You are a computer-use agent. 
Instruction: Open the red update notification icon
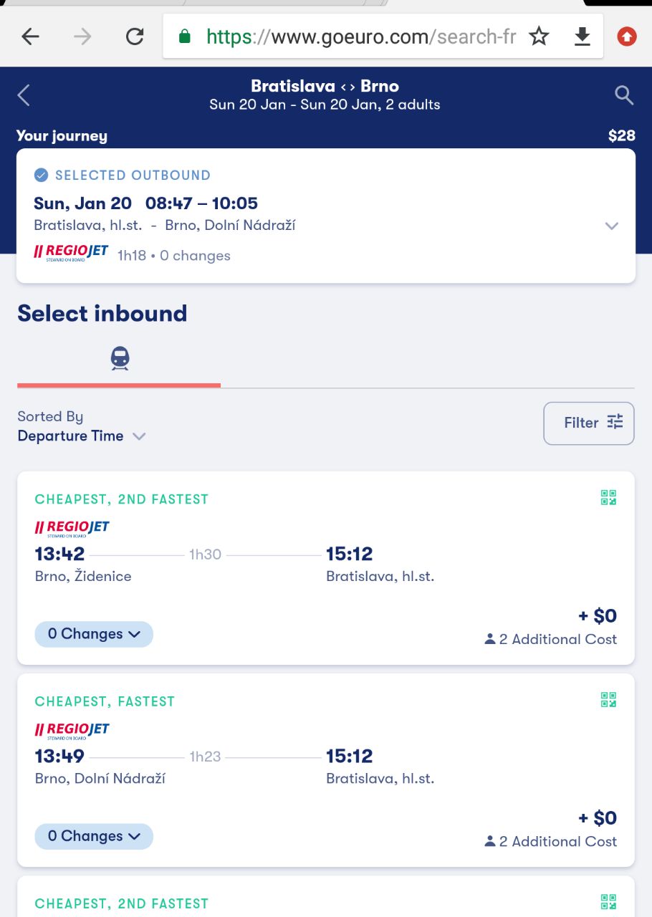[x=627, y=36]
